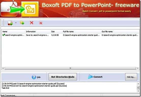
Task: Click the green checkmark status icon
Action: [x=4, y=35]
